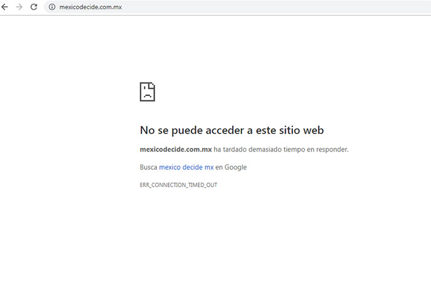Click the word 'decide' within the search link

click(192, 167)
